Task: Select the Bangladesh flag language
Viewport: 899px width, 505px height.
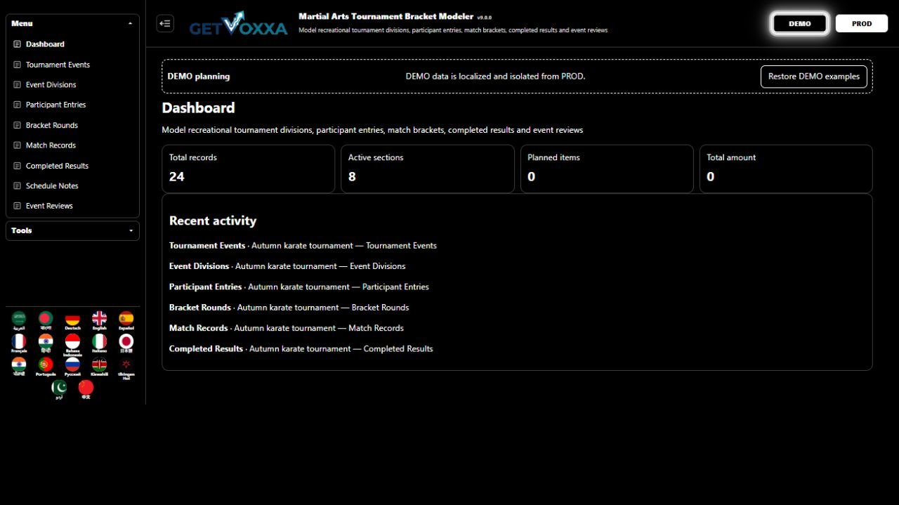Action: 46,320
